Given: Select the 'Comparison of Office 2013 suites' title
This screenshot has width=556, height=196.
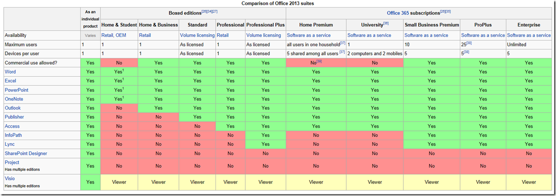Looking at the screenshot, I should (x=278, y=3).
